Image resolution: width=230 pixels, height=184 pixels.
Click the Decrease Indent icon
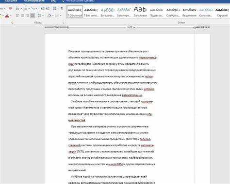(42, 8)
